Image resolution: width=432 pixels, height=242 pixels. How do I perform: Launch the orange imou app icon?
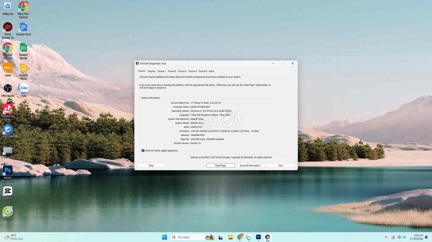pos(8,69)
